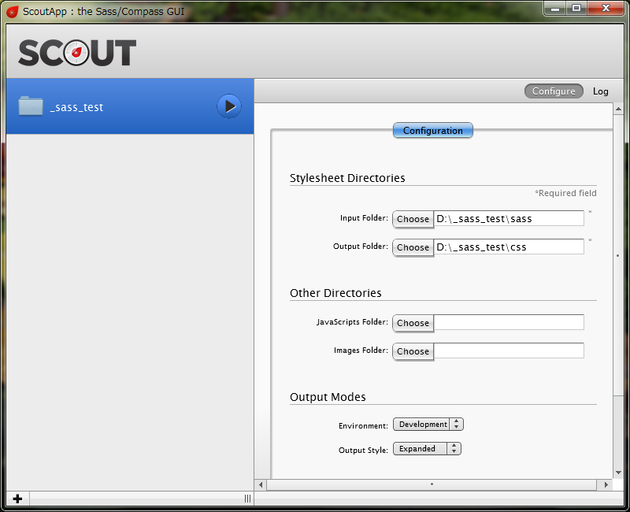Start watching the _sass_test project with play button
Screen dimensions: 630x512
(229, 106)
